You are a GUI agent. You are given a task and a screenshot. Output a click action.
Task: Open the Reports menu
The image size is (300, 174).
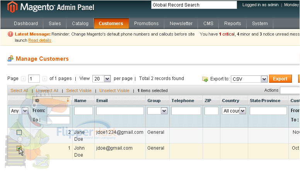click(x=232, y=23)
